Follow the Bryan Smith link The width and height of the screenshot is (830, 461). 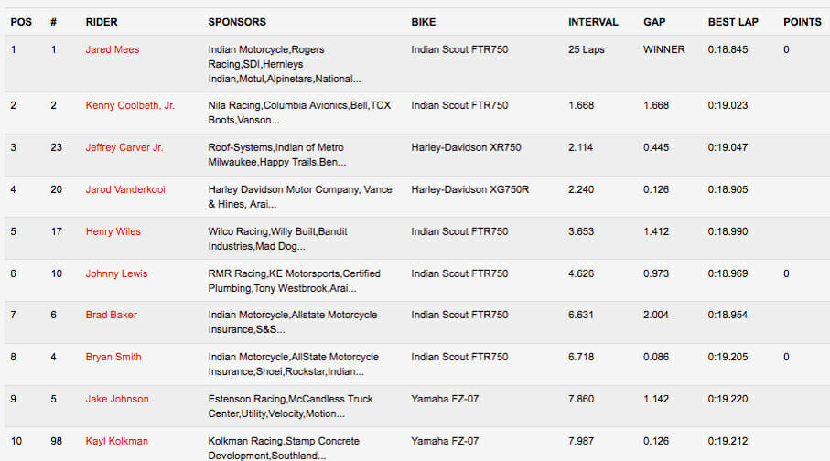point(113,357)
